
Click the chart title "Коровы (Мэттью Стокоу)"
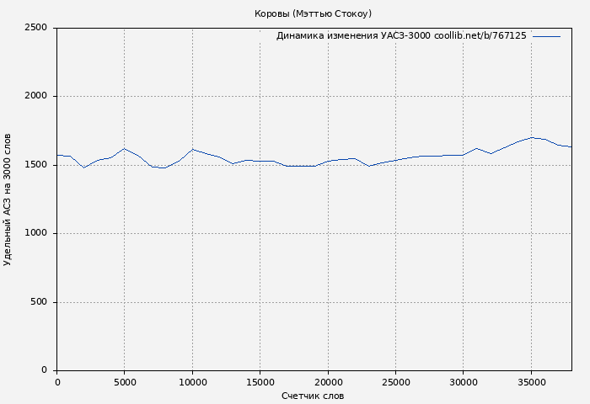point(313,13)
